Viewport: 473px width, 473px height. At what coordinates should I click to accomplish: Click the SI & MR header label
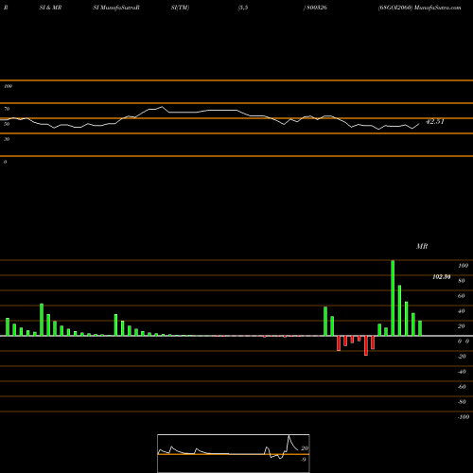click(50, 8)
